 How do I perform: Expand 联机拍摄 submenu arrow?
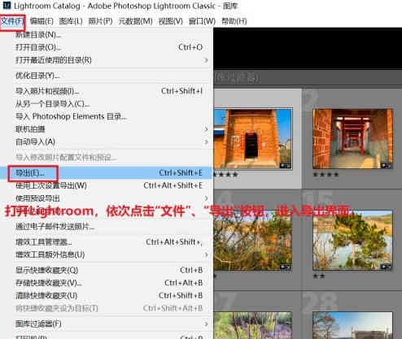pos(206,129)
